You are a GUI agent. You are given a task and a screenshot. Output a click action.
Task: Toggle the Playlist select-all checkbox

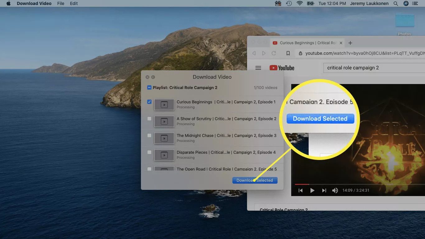149,87
